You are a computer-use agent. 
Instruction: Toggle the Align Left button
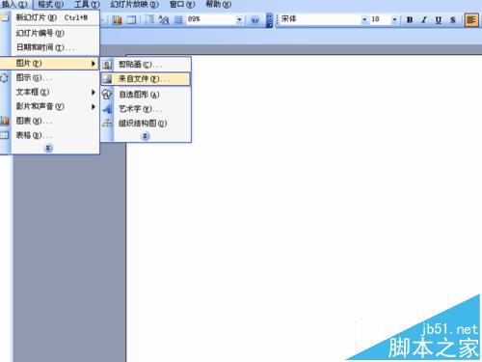(x=471, y=20)
